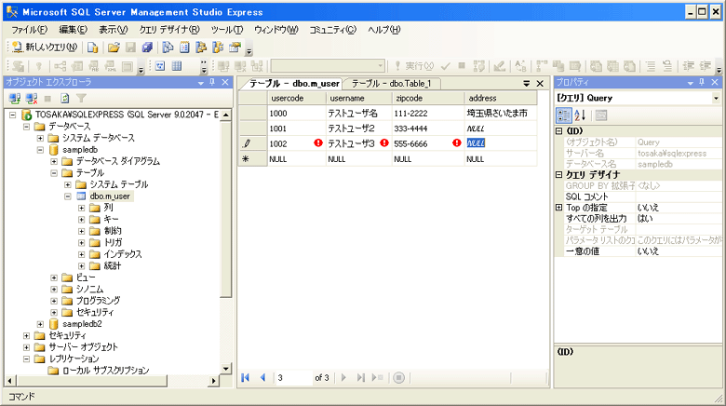
Task: Click the address column header
Action: click(501, 99)
